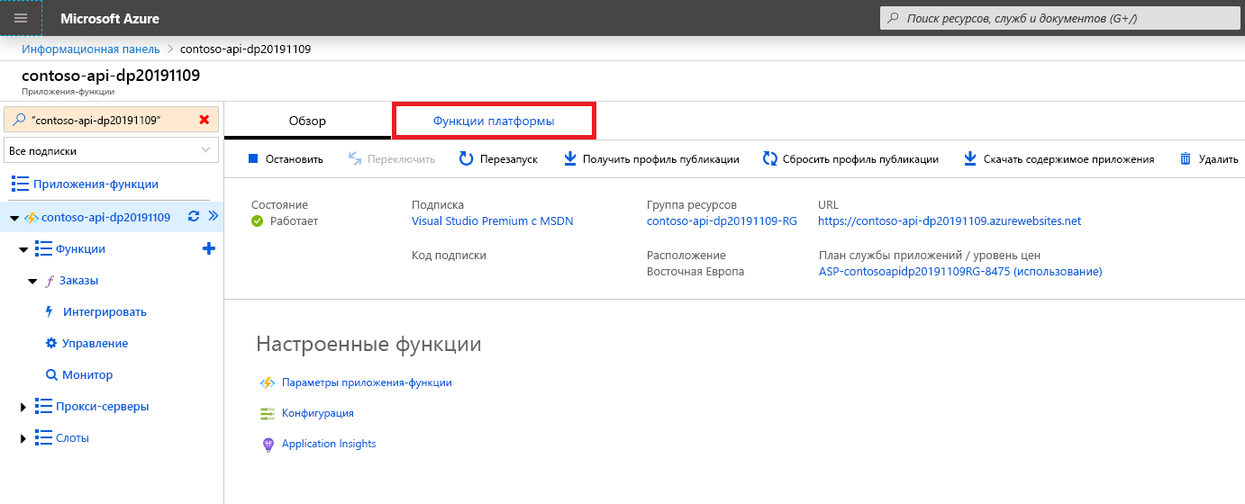Click the Получить профиль публикации button label

click(661, 159)
